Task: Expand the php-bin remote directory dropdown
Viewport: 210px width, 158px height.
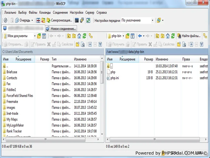Action: click(123, 36)
